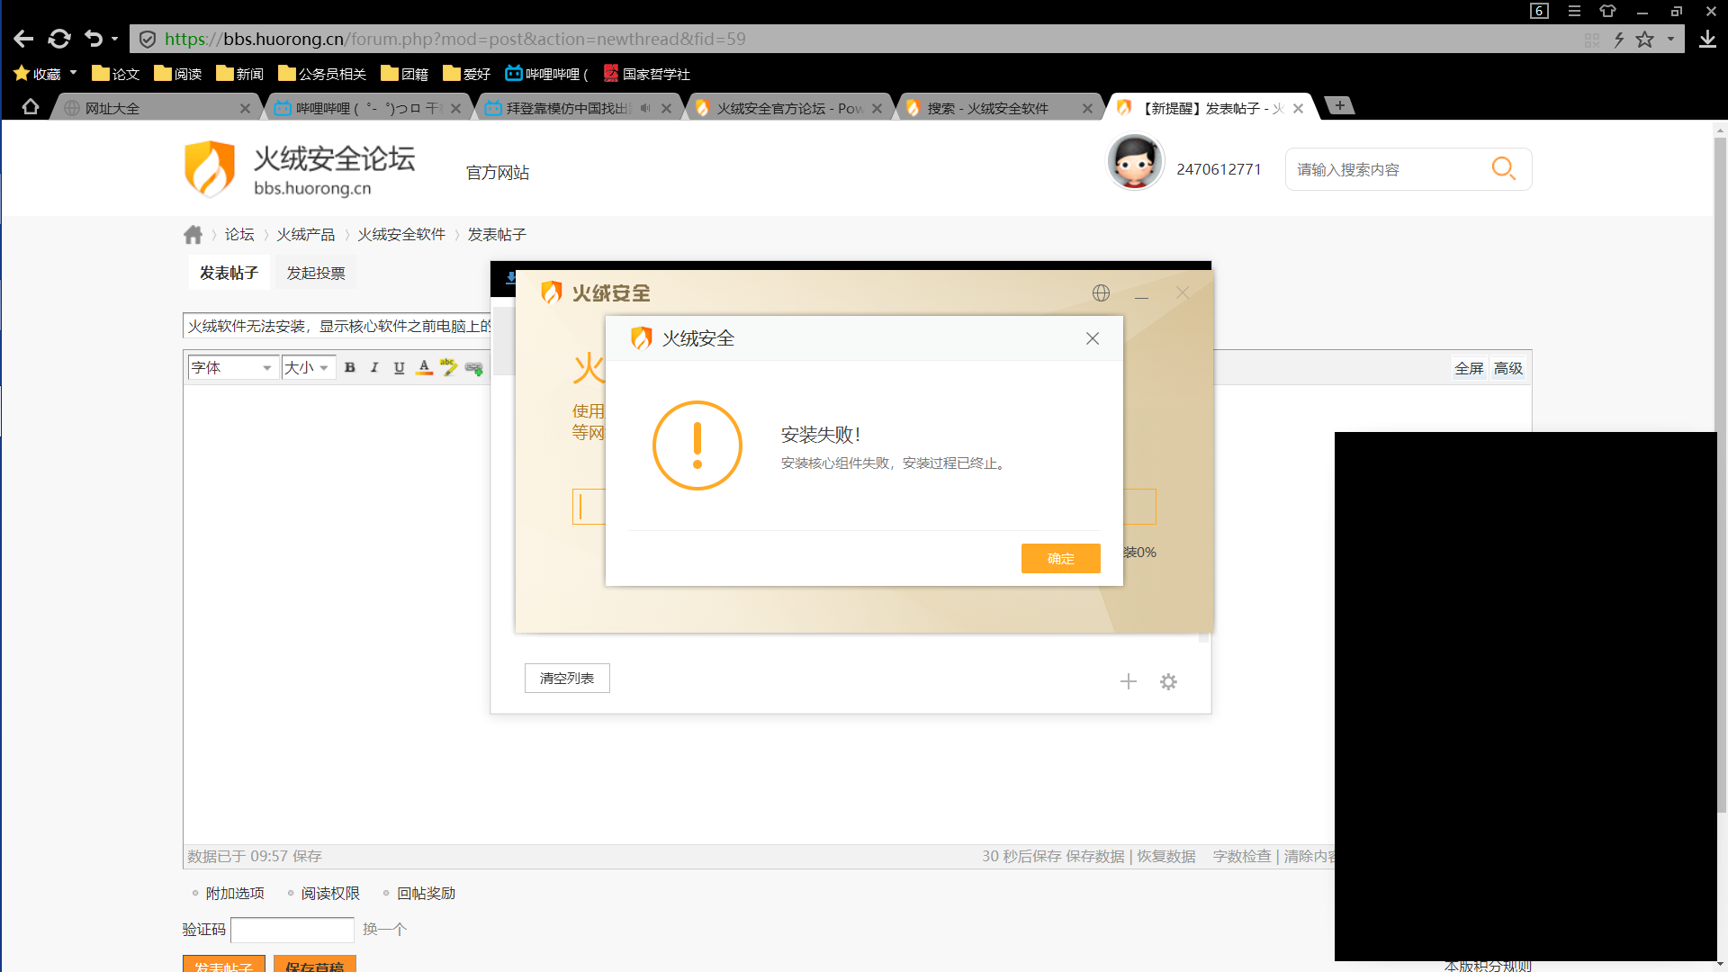Open the 官方网站 link
This screenshot has height=972, width=1728.
[498, 172]
